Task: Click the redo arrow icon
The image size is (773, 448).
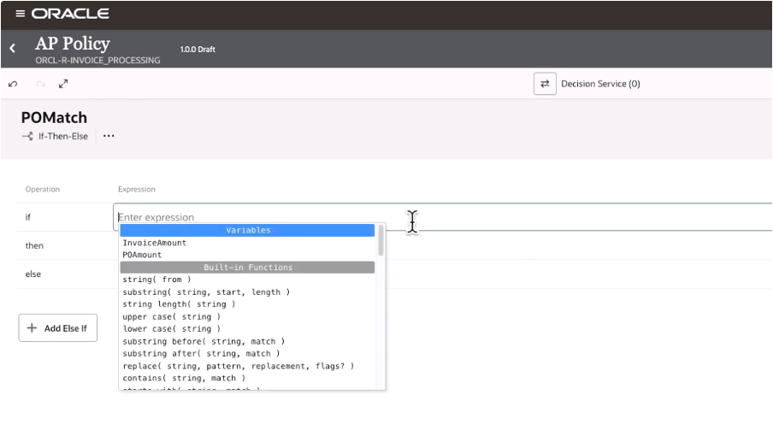Action: [x=39, y=84]
